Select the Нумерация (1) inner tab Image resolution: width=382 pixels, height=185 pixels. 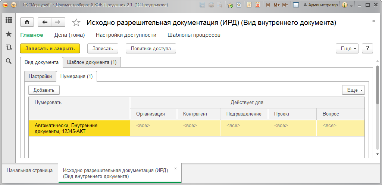point(76,77)
